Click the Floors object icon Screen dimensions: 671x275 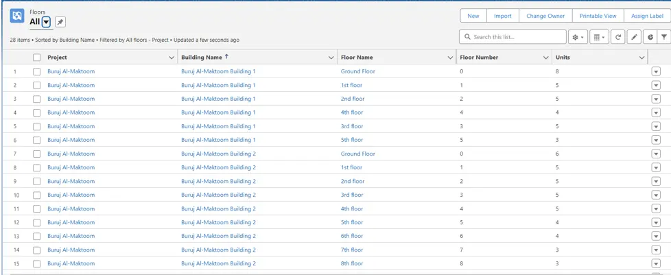tap(16, 16)
